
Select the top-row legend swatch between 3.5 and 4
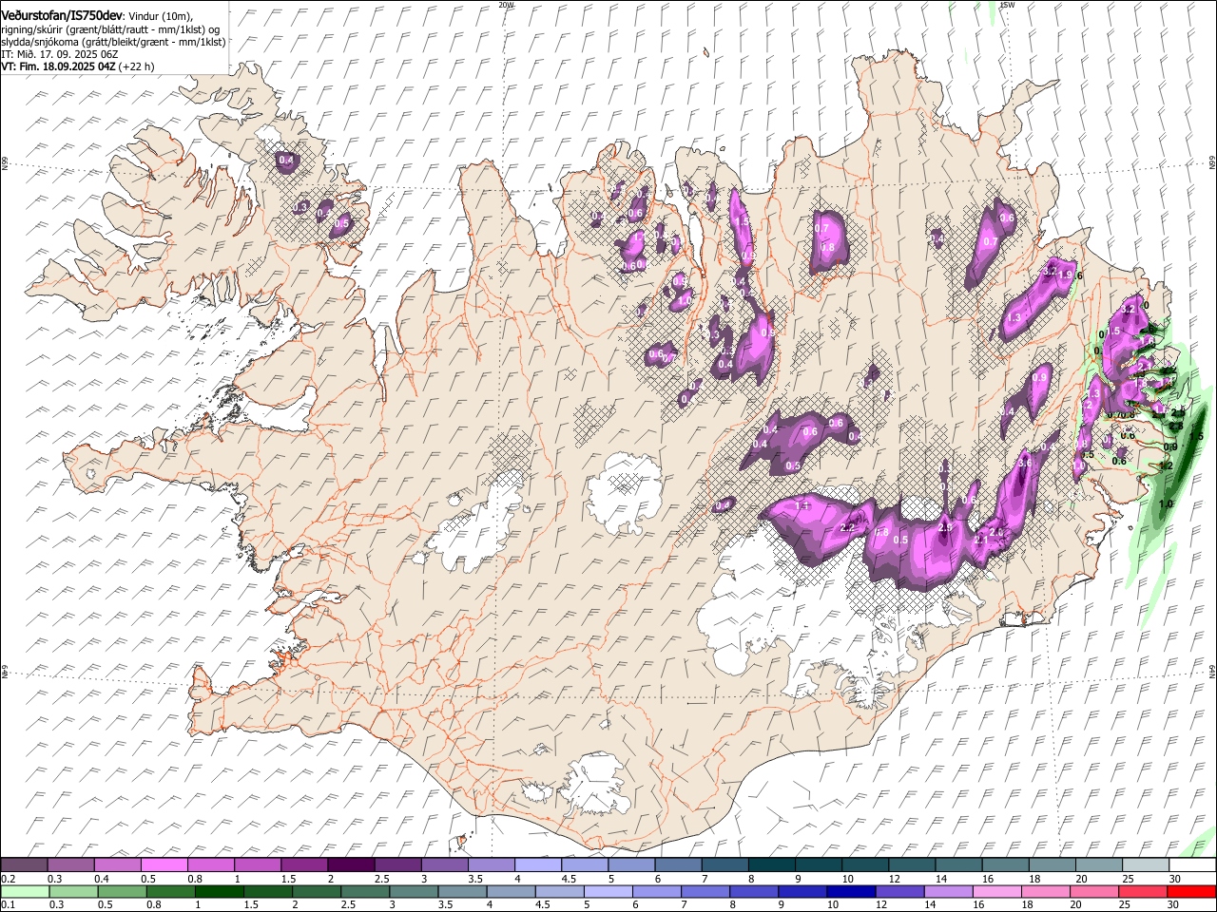coord(492,865)
